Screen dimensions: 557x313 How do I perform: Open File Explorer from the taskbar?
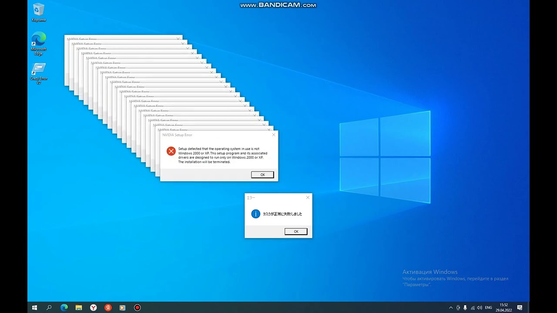(x=79, y=307)
